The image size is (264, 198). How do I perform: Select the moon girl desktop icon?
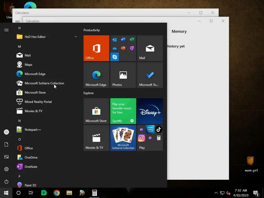coord(251,164)
